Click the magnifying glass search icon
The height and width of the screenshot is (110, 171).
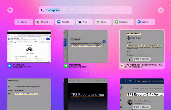[42, 10]
